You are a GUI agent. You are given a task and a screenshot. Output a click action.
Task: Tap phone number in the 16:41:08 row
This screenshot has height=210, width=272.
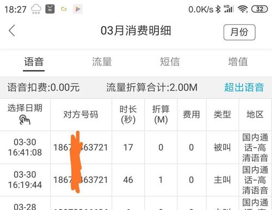point(81,147)
